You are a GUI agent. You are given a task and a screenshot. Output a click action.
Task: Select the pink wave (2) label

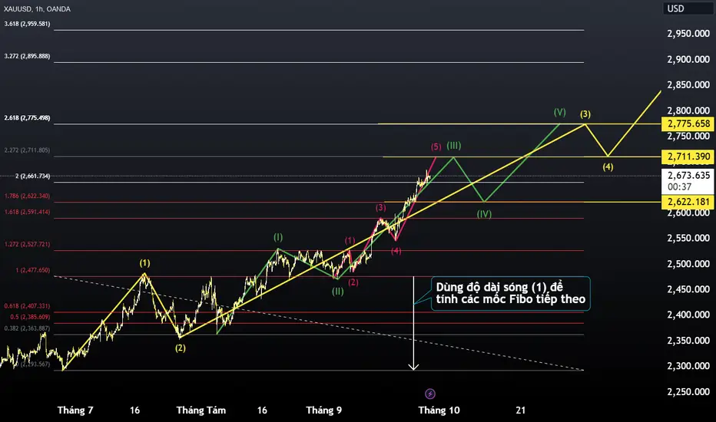[353, 282]
